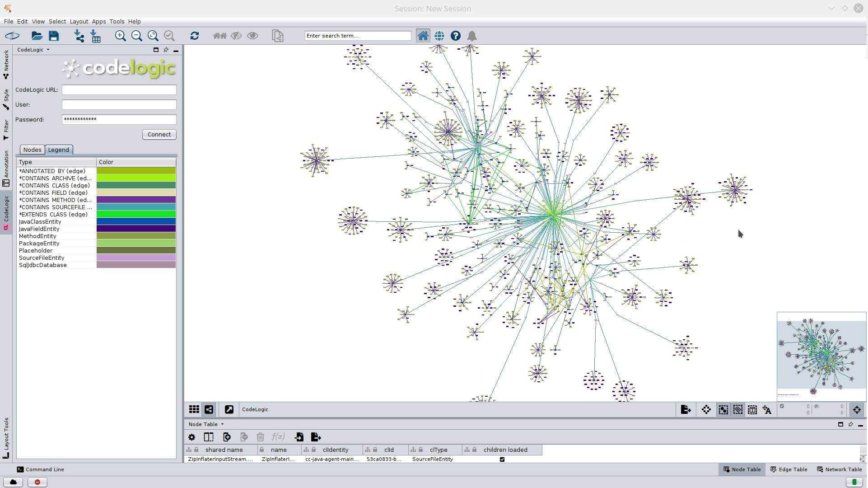
Task: Click the Save Session disk icon
Action: pyautogui.click(x=54, y=36)
